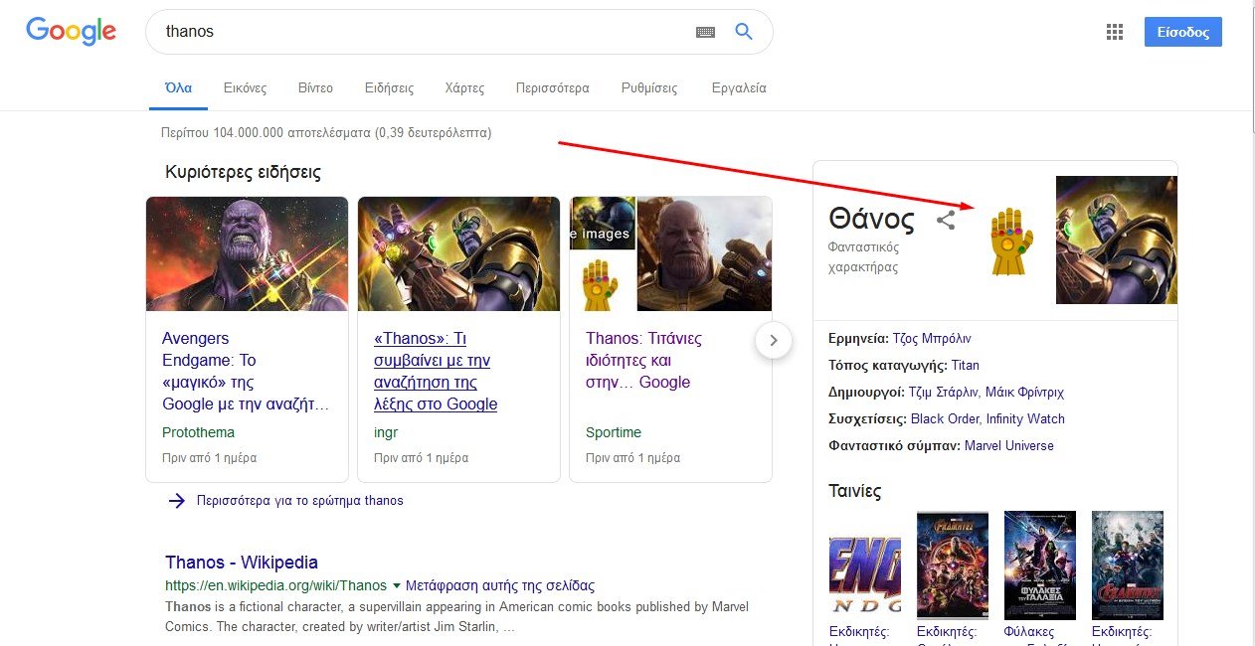Click the Wikipedia result green URL
This screenshot has height=646, width=1255.
point(275,585)
